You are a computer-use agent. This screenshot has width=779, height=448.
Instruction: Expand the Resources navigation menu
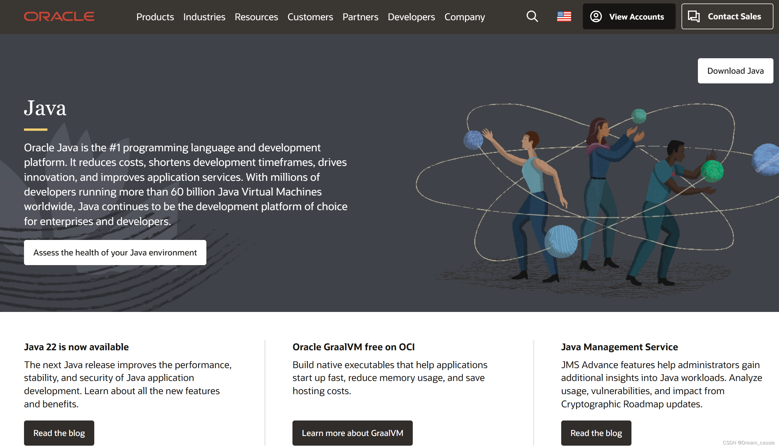tap(256, 17)
